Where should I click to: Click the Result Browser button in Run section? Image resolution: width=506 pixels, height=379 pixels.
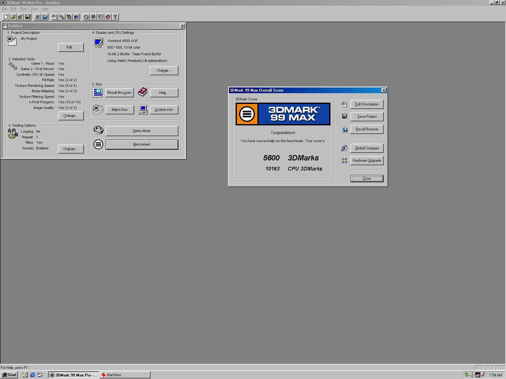click(x=119, y=93)
